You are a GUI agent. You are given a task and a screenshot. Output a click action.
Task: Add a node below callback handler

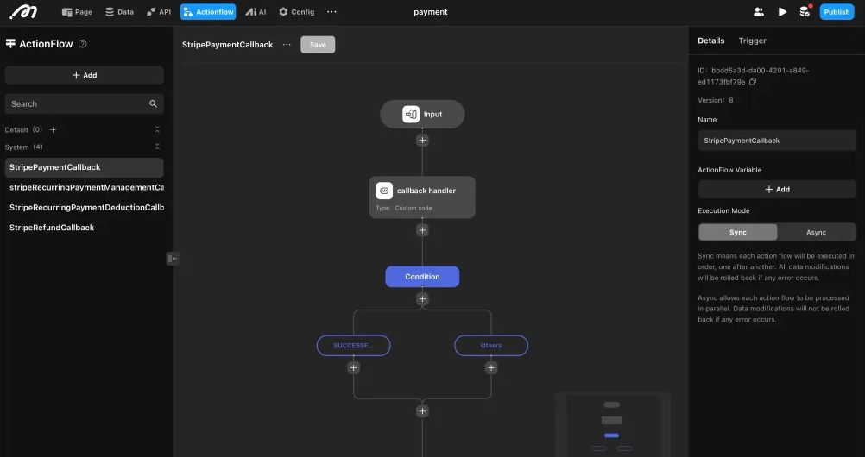click(x=422, y=230)
